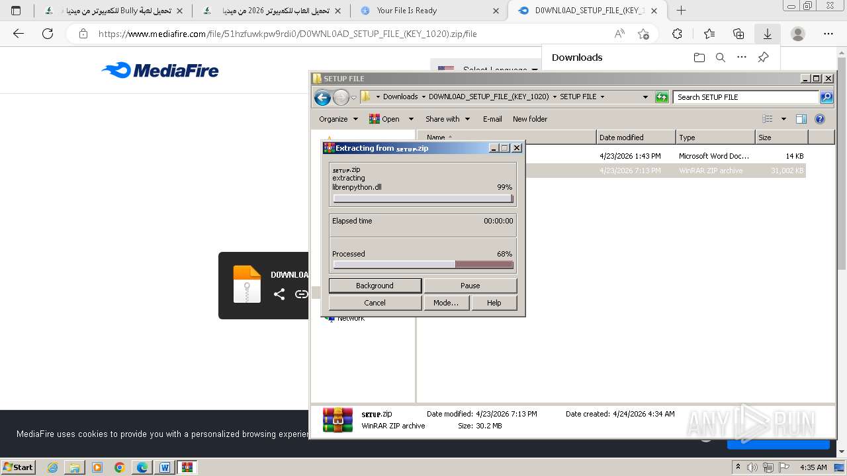Viewport: 847px width, 476px height.
Task: Sort files by Date modified column
Action: click(x=636, y=137)
